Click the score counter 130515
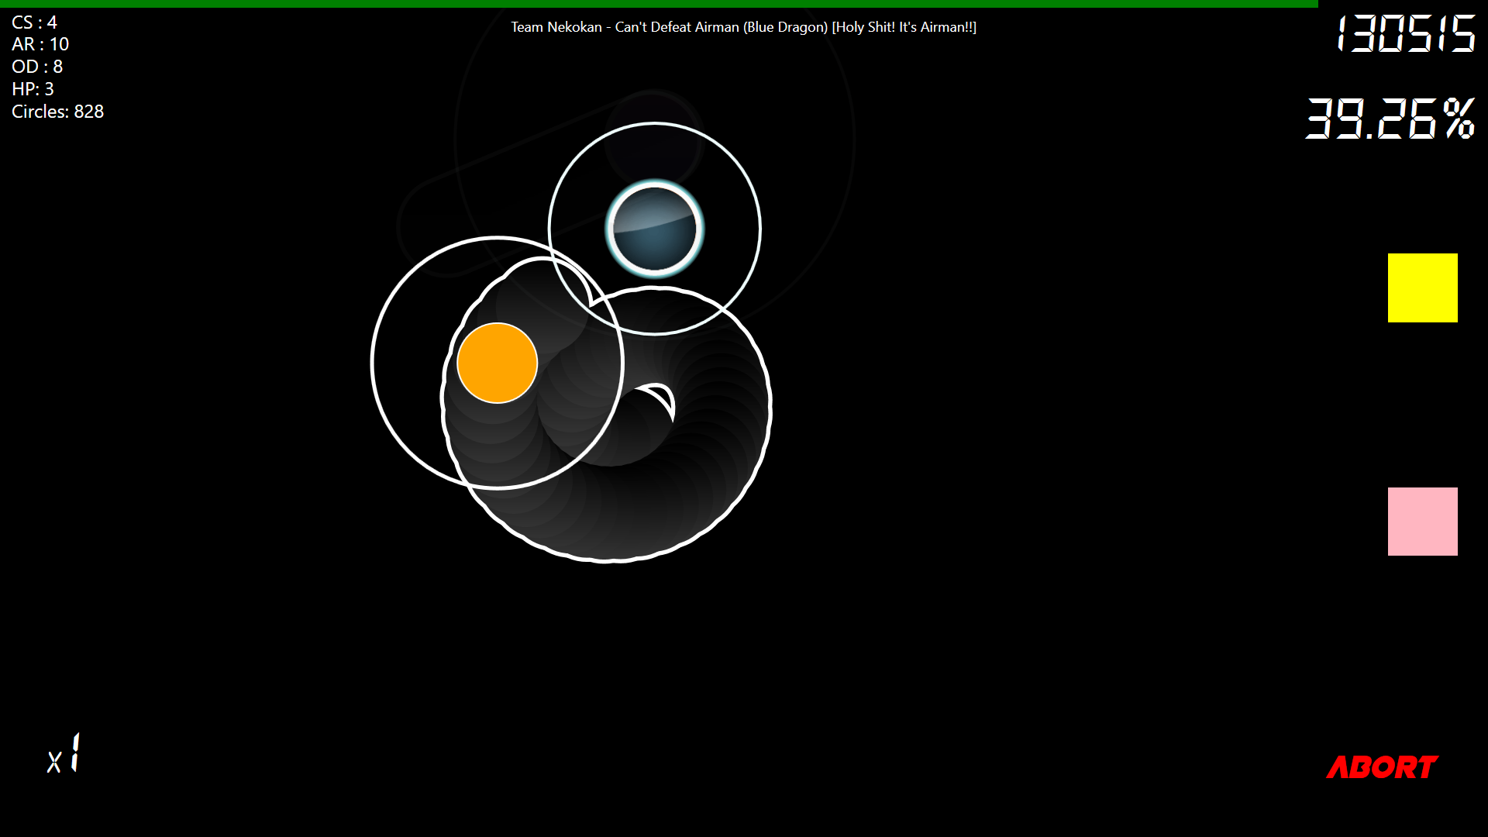 coord(1405,35)
